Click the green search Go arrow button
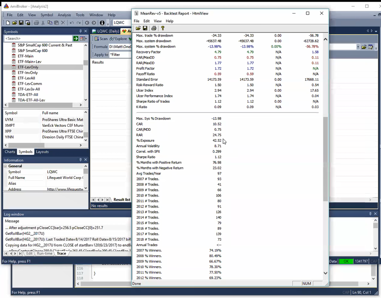The width and height of the screenshot is (381, 298). point(76,38)
